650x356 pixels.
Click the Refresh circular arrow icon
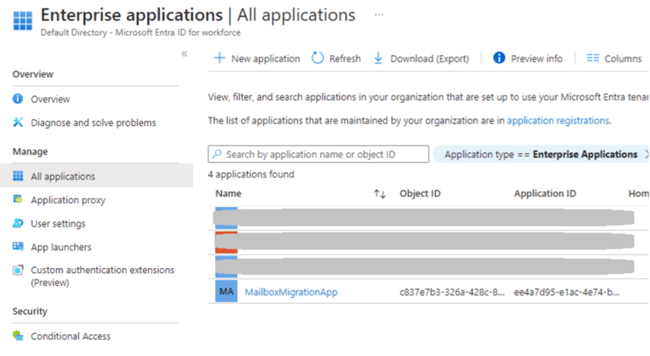[317, 58]
